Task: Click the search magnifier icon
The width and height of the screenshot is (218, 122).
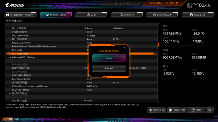Action: click(210, 110)
